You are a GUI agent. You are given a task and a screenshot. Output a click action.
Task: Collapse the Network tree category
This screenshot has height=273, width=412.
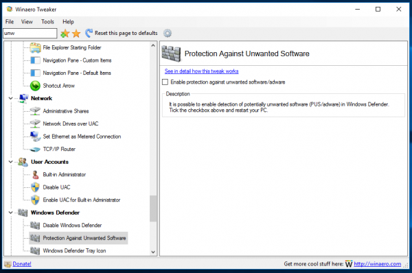click(10, 98)
